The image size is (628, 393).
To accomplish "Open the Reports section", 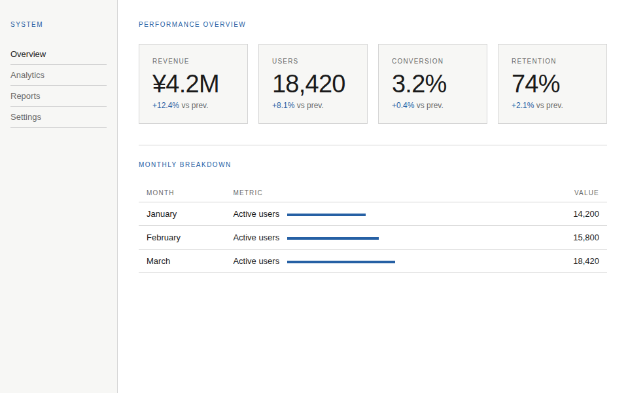I will [58, 96].
